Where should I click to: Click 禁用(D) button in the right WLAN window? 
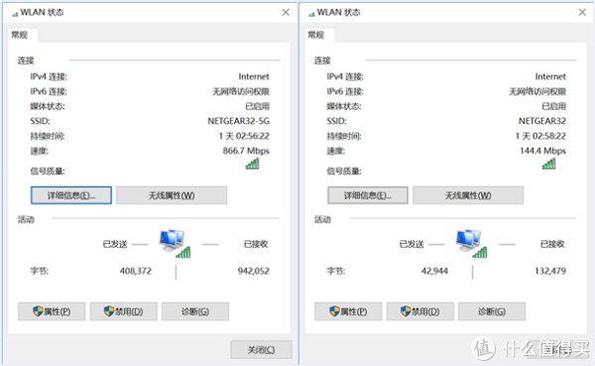pos(420,311)
